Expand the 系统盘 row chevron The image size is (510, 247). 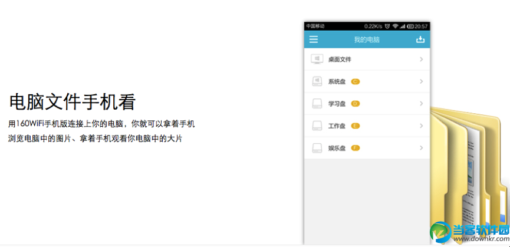421,81
